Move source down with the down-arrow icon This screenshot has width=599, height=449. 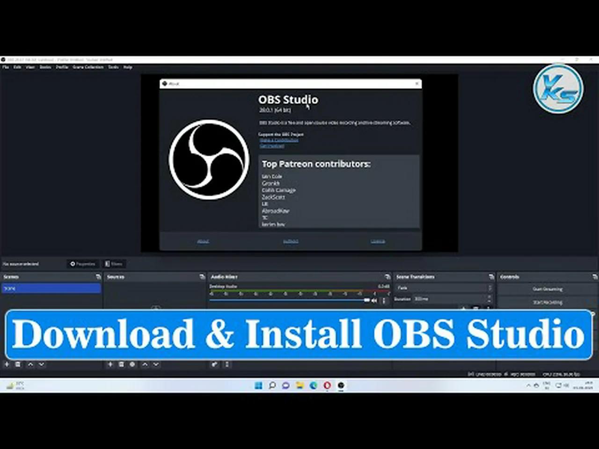157,364
